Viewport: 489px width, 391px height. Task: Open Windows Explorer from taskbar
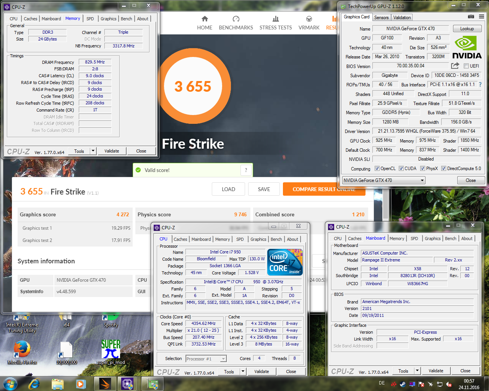[57, 383]
